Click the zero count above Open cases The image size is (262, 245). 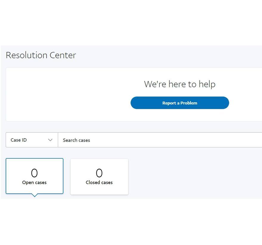coord(34,173)
